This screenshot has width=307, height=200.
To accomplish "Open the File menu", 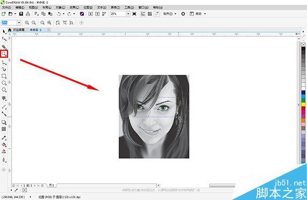I will 6,7.
